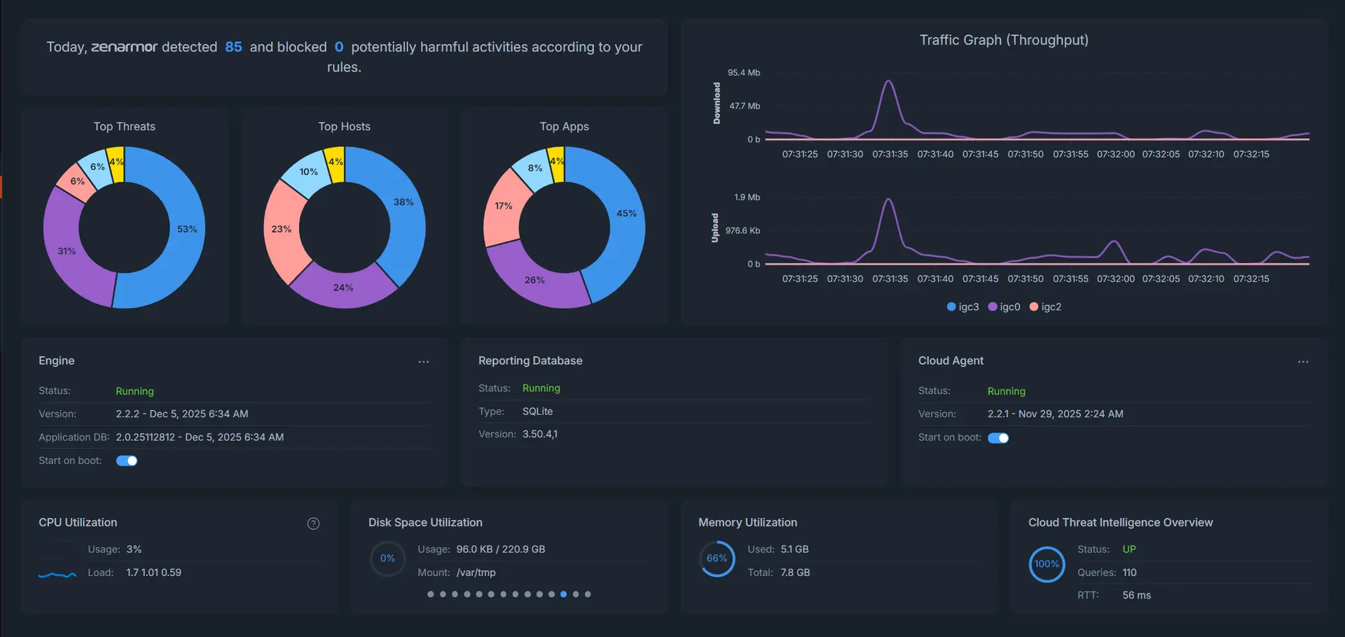Click the detected count 85 link
The height and width of the screenshot is (637, 1345).
click(233, 47)
